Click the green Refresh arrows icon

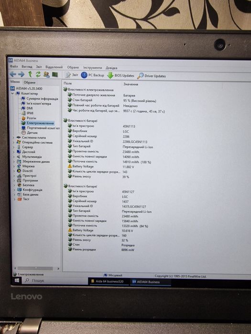click(x=38, y=74)
